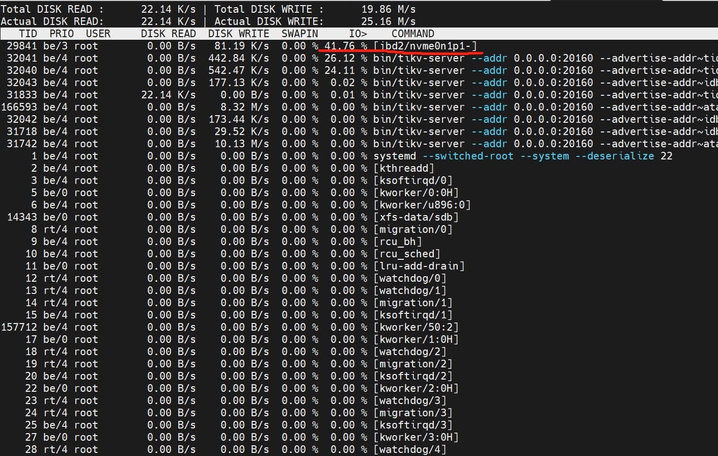Image resolution: width=718 pixels, height=456 pixels.
Task: Select the [ksoftirqd/3] process
Action: tap(413, 425)
